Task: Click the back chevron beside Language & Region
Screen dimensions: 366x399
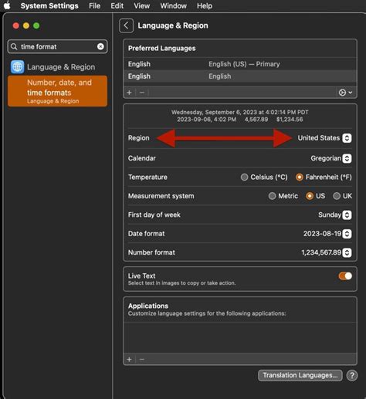Action: (126, 25)
